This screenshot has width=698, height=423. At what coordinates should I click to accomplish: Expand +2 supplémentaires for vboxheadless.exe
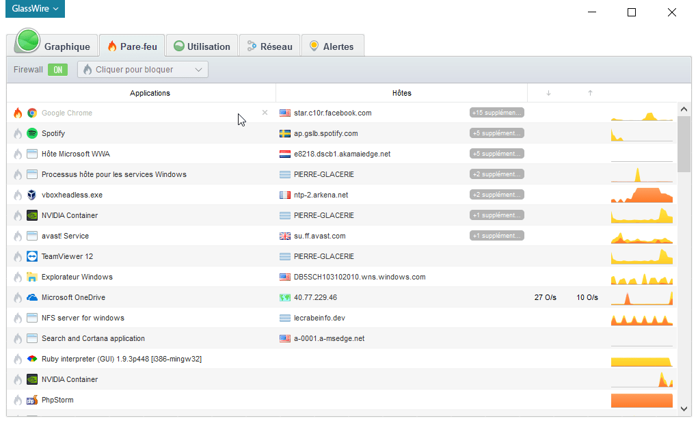click(x=497, y=195)
